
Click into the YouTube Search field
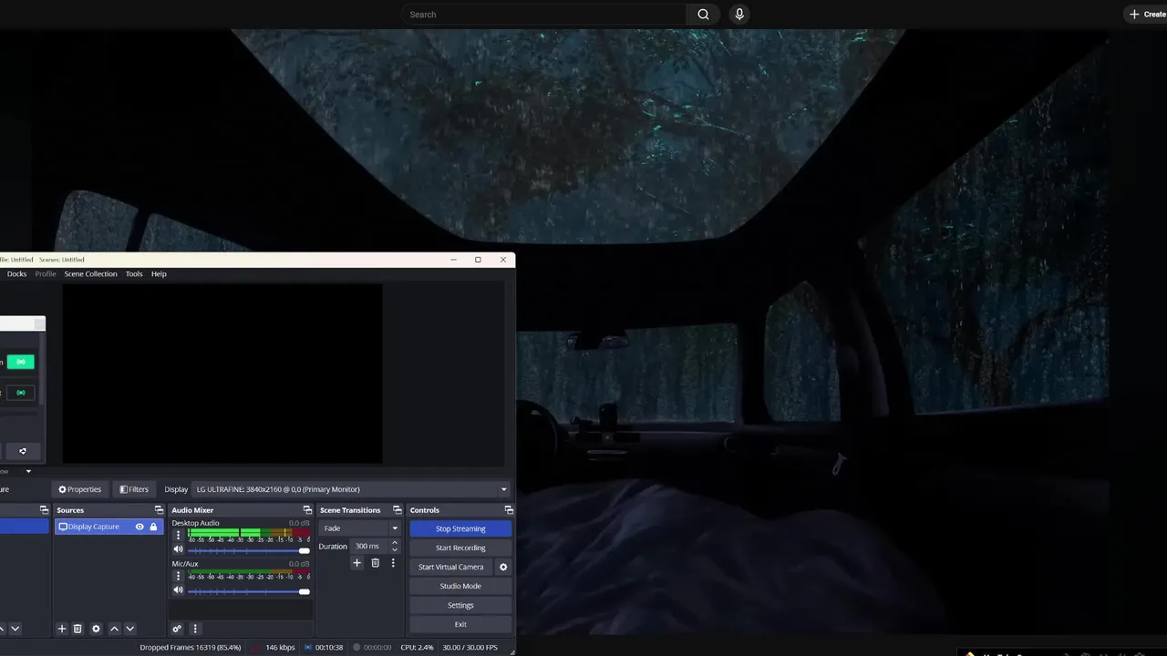544,15
